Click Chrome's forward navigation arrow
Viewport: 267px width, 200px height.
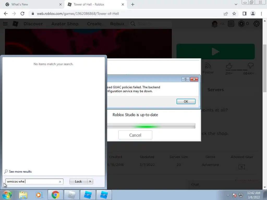pos(14,14)
